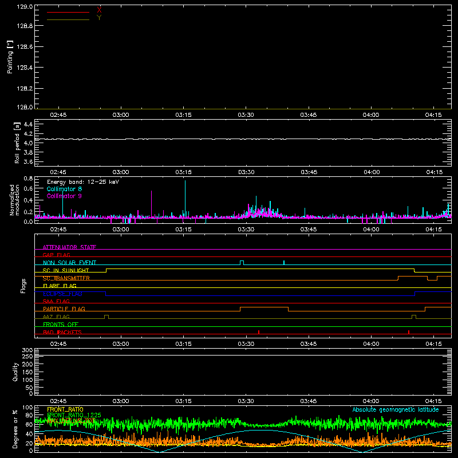Click the 04:00 tick label under modulation plot

tap(371, 230)
